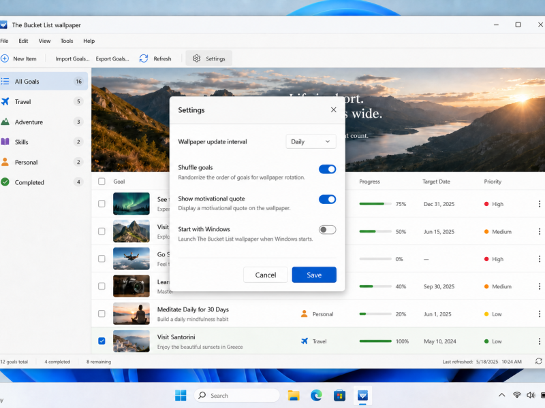Open the Tools menu
The width and height of the screenshot is (545, 408).
(67, 41)
